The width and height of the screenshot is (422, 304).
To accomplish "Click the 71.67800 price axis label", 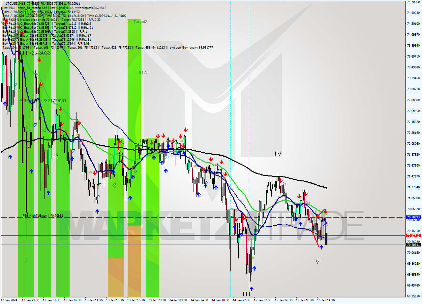I will click(413, 165).
